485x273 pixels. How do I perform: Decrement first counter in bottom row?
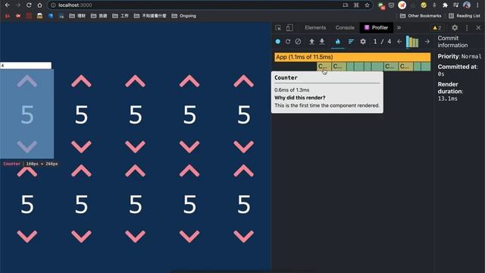click(x=27, y=236)
